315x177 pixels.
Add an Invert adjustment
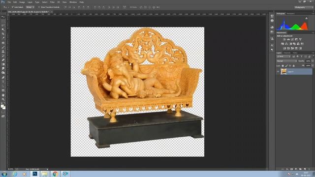284,48
